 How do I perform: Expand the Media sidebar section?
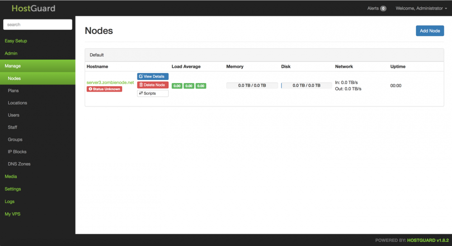[x=11, y=176]
